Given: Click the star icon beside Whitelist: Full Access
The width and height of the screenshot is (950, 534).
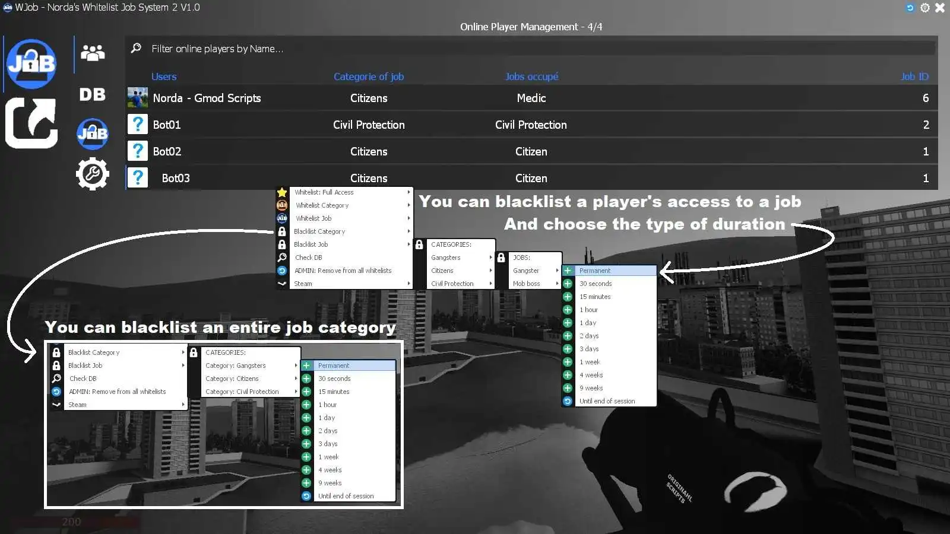Looking at the screenshot, I should [x=281, y=192].
